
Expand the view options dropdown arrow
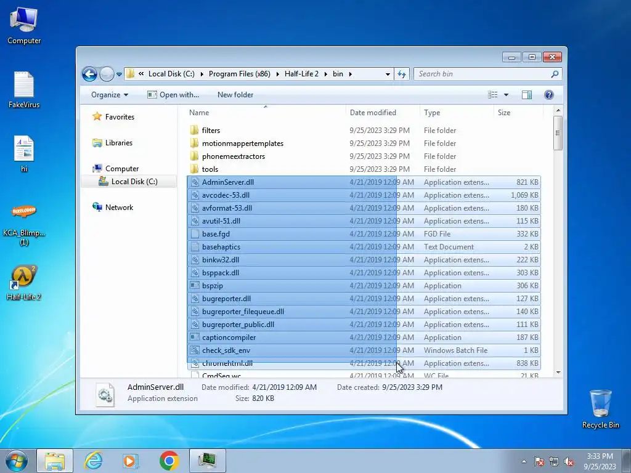507,95
